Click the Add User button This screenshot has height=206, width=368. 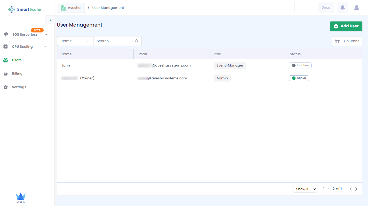(346, 26)
